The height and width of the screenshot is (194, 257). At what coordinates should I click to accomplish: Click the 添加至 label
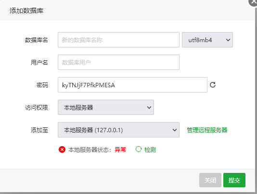[x=39, y=130]
